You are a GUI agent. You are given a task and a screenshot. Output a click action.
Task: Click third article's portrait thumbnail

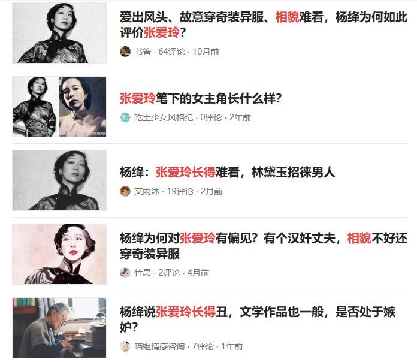click(59, 180)
